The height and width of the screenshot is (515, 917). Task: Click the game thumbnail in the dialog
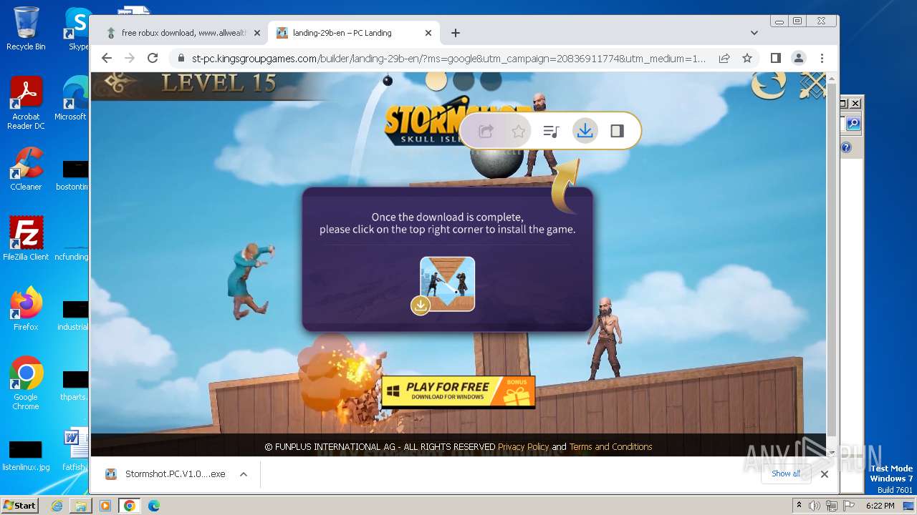(447, 284)
